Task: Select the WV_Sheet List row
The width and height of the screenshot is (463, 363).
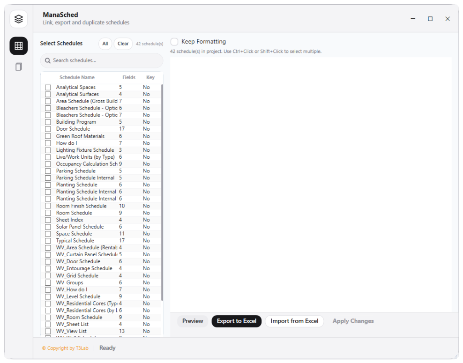Action: tap(101, 324)
